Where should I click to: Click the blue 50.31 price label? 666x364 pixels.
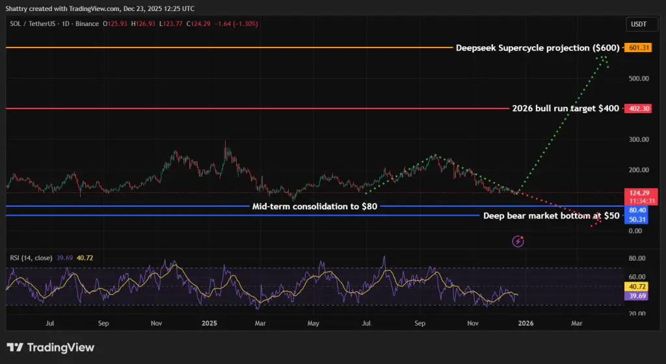click(637, 220)
